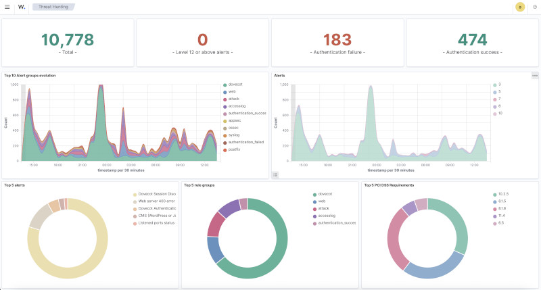Toggle the attack series in evolution legend

tap(233, 99)
